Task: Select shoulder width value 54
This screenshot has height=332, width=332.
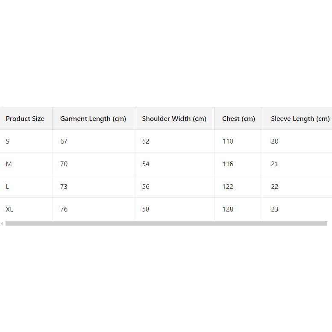Action: (146, 164)
